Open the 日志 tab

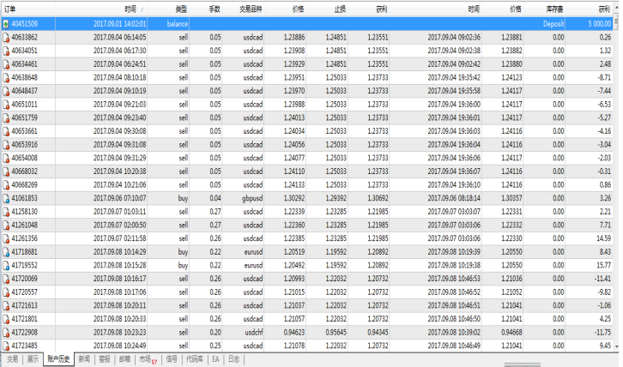233,359
